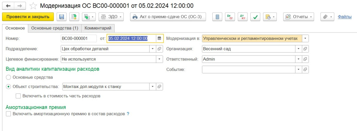Expand the Организация dropdown arrow
This screenshot has height=131, width=357.
298,49
